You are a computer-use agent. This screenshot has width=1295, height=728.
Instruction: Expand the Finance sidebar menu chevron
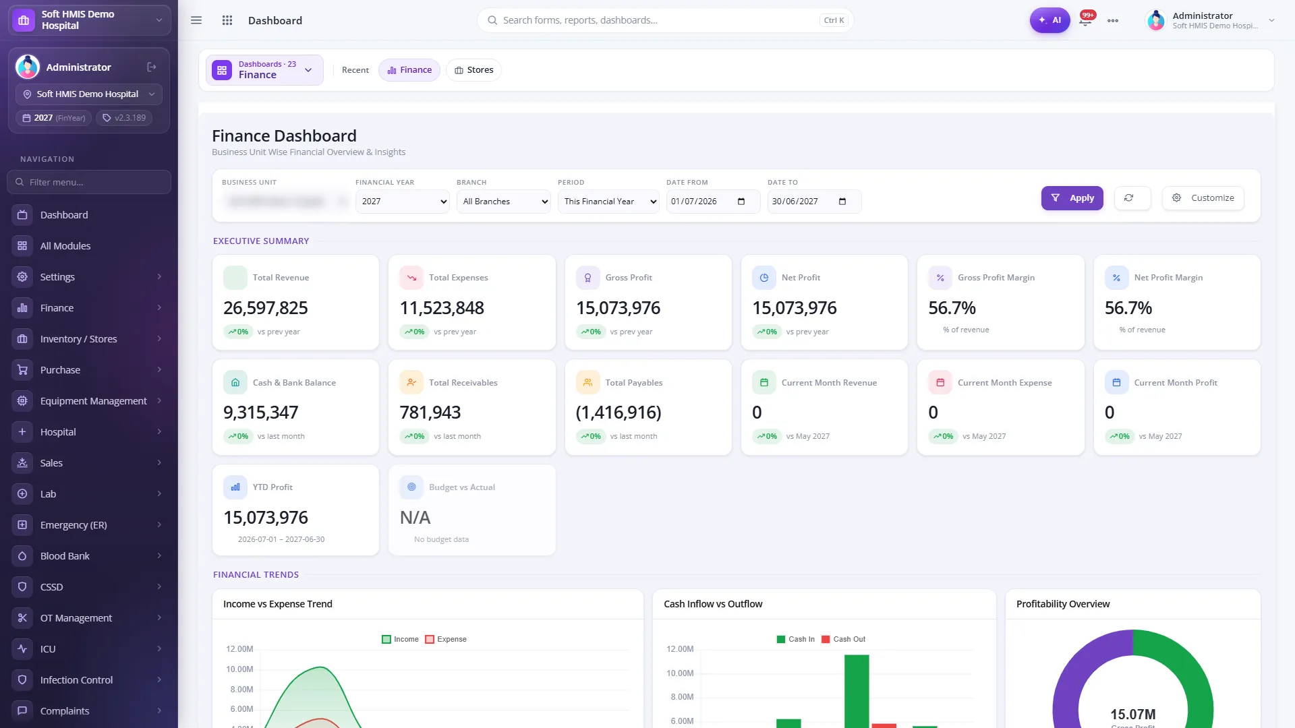tap(159, 308)
